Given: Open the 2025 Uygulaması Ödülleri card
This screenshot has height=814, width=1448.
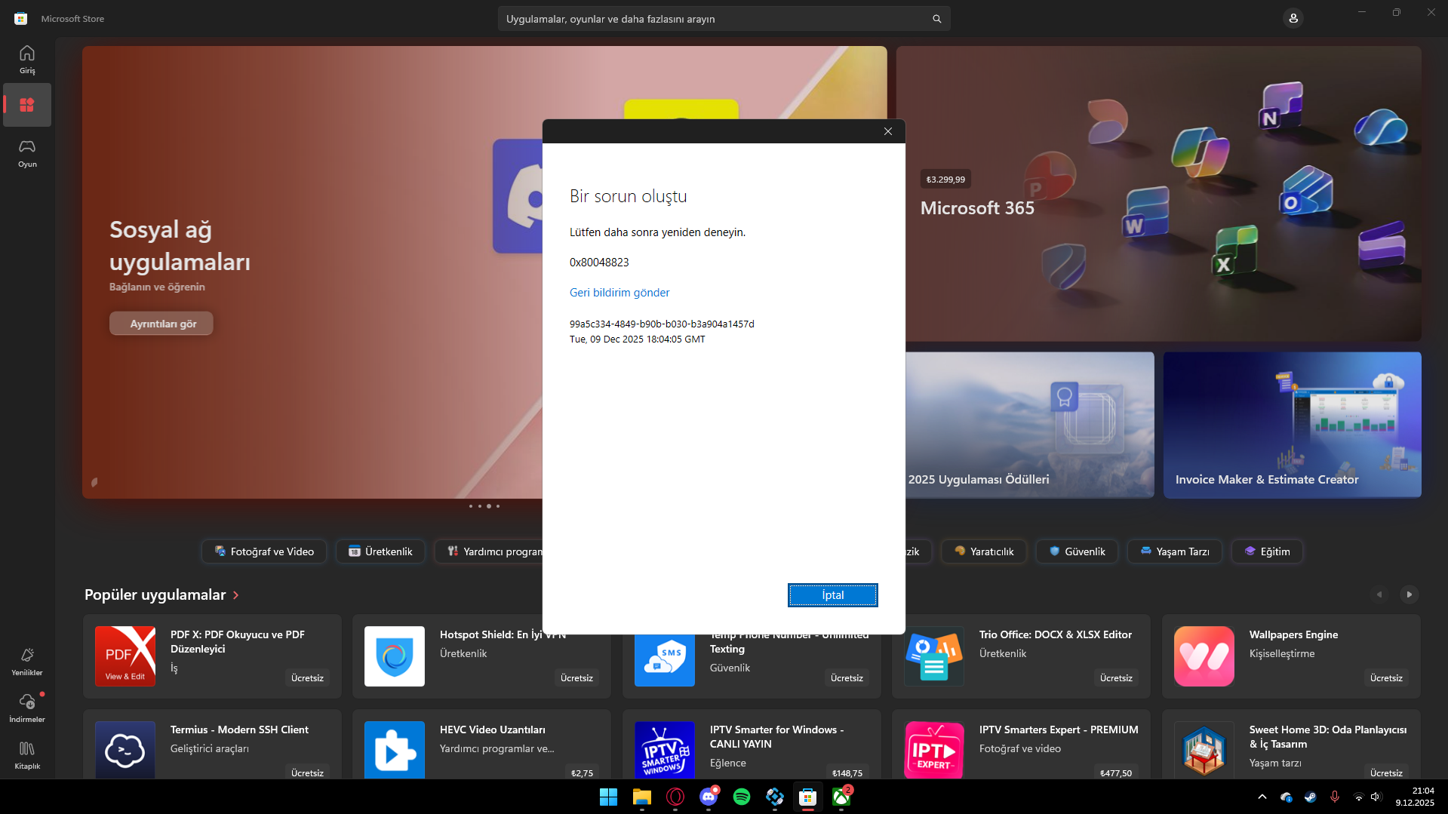Looking at the screenshot, I should click(1030, 425).
